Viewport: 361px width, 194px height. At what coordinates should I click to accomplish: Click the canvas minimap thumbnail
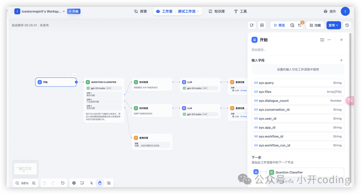(25, 169)
